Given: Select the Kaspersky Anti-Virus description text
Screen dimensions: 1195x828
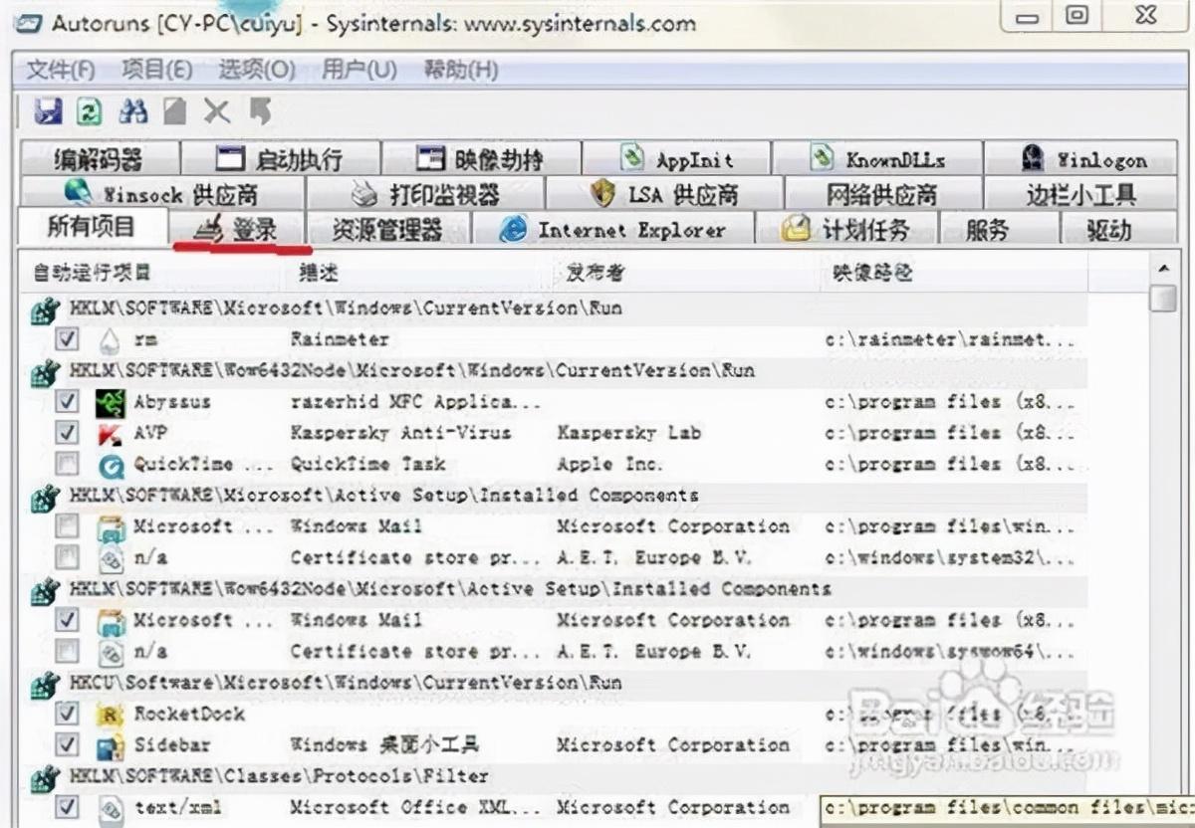Looking at the screenshot, I should 400,433.
